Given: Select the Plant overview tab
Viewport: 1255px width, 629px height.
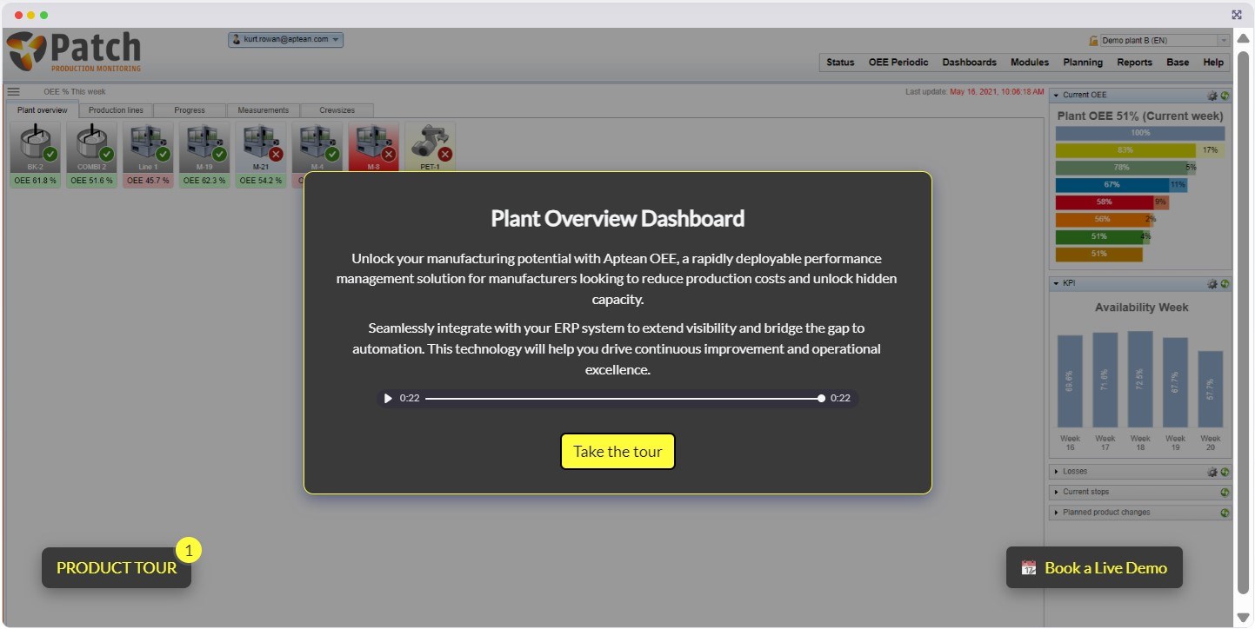Looking at the screenshot, I should tap(43, 110).
